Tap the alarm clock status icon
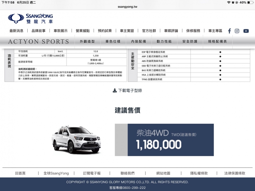The image size is (255, 191). pyautogui.click(x=233, y=2)
